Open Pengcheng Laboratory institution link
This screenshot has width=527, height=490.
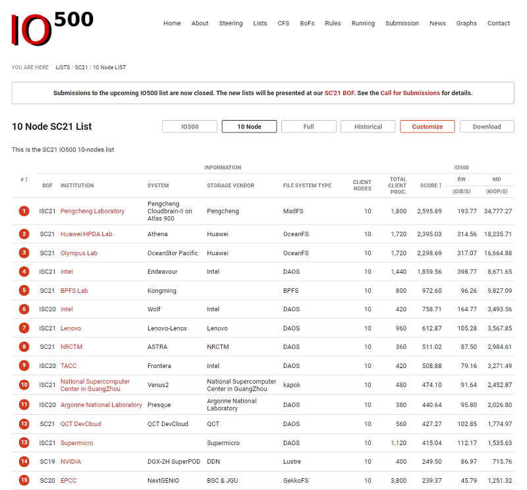click(x=92, y=211)
